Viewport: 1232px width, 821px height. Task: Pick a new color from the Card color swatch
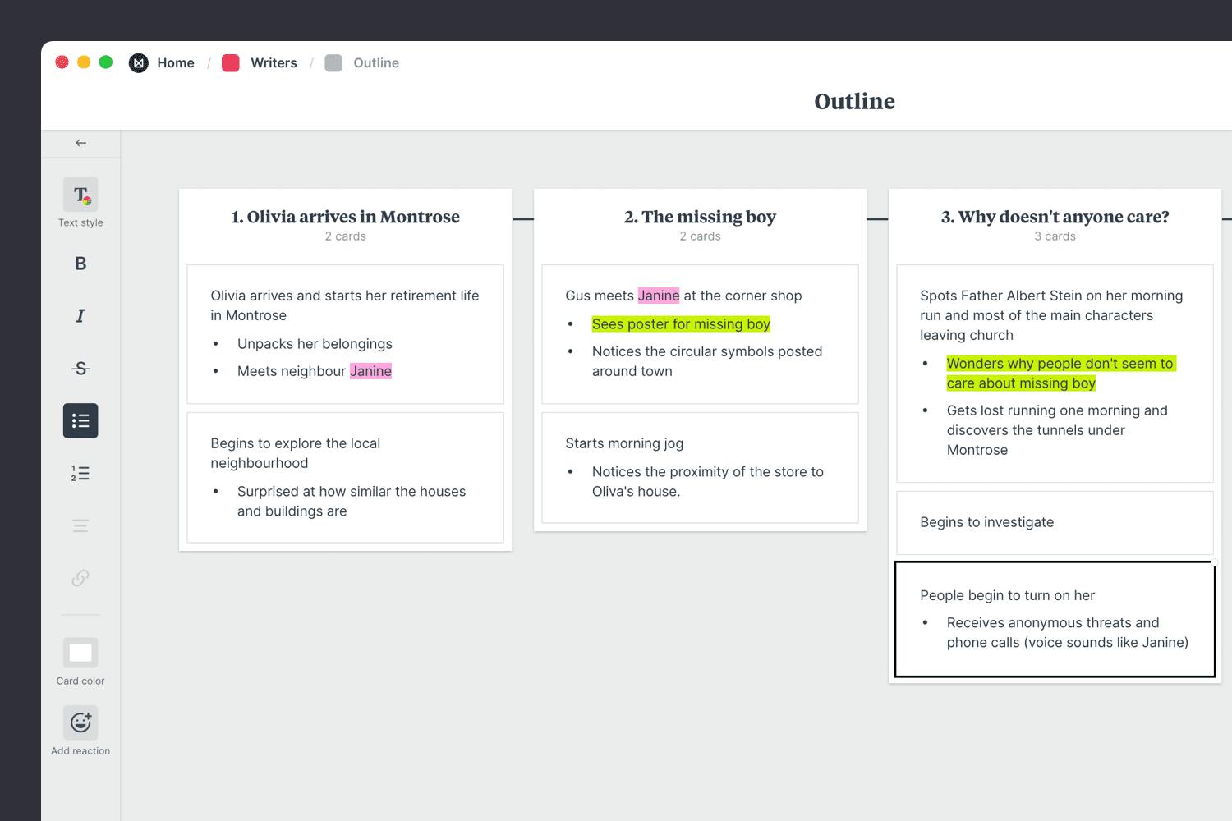click(80, 653)
